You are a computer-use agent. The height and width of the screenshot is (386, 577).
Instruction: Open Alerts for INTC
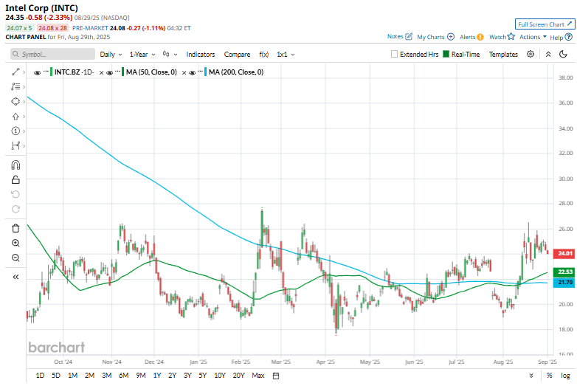(471, 37)
